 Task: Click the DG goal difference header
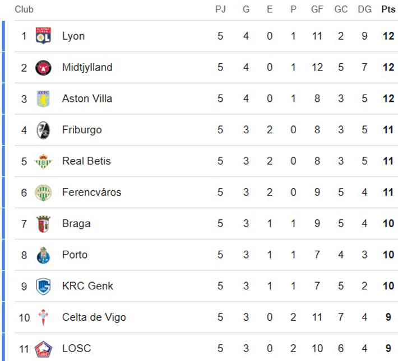point(364,10)
